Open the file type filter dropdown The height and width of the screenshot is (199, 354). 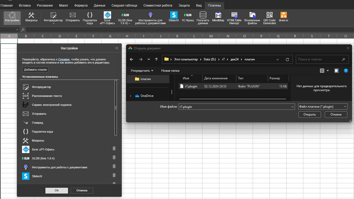323,107
